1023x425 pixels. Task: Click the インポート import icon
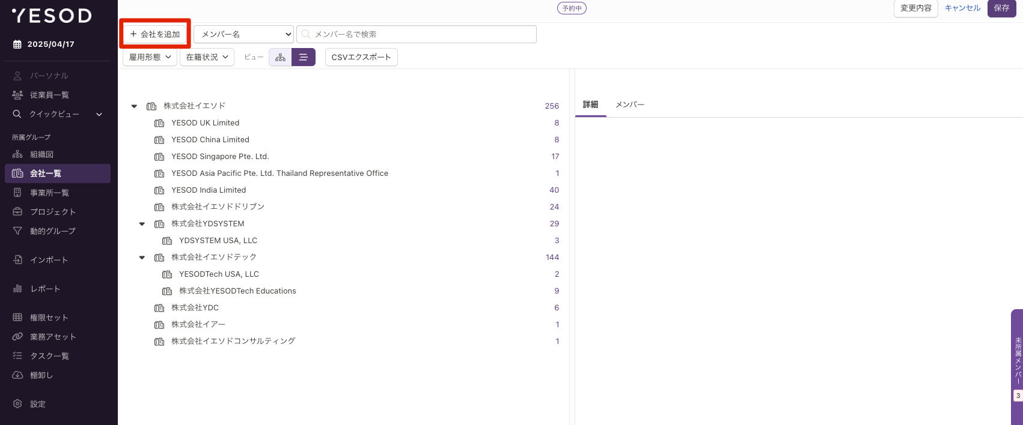tap(17, 260)
